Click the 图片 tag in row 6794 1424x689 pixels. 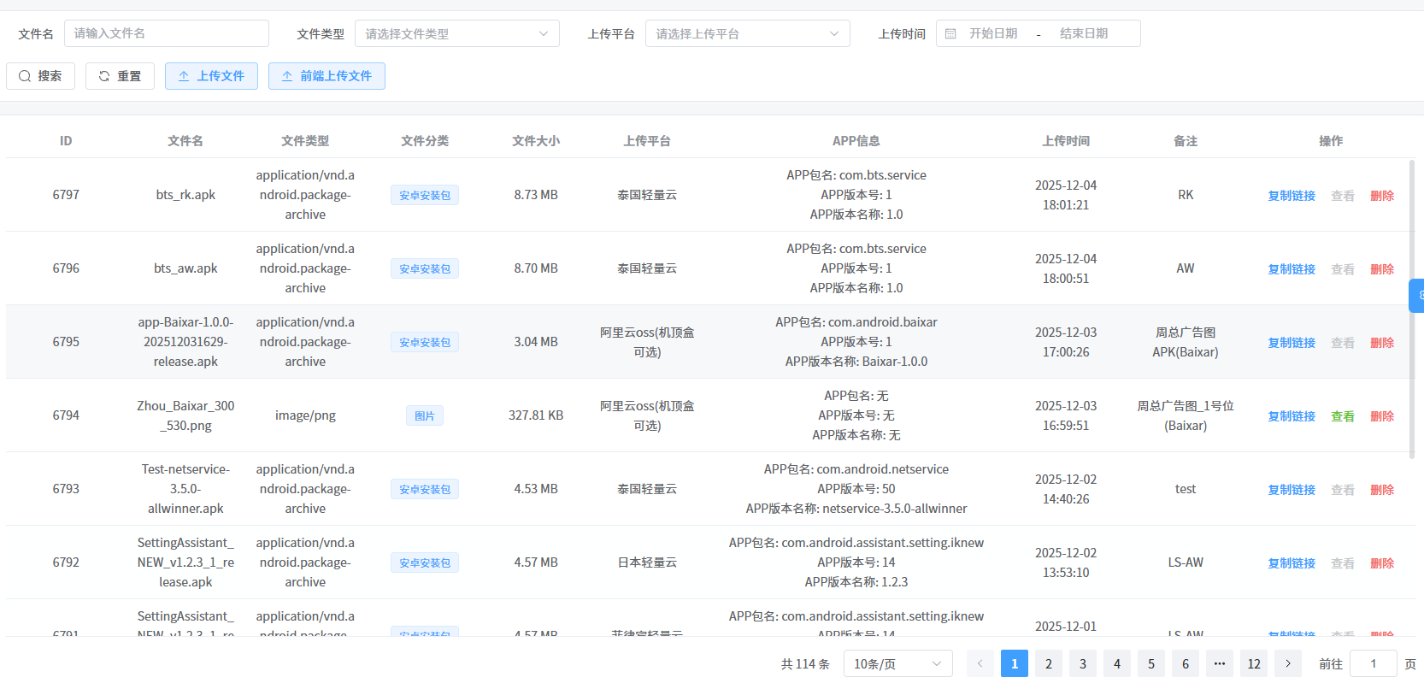(425, 415)
